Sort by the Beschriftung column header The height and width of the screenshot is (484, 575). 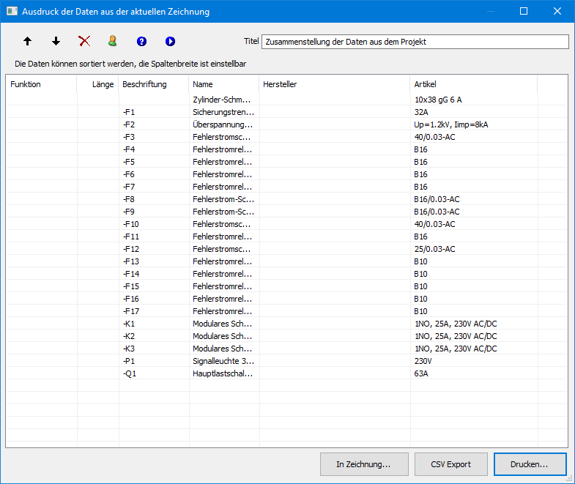pyautogui.click(x=152, y=84)
